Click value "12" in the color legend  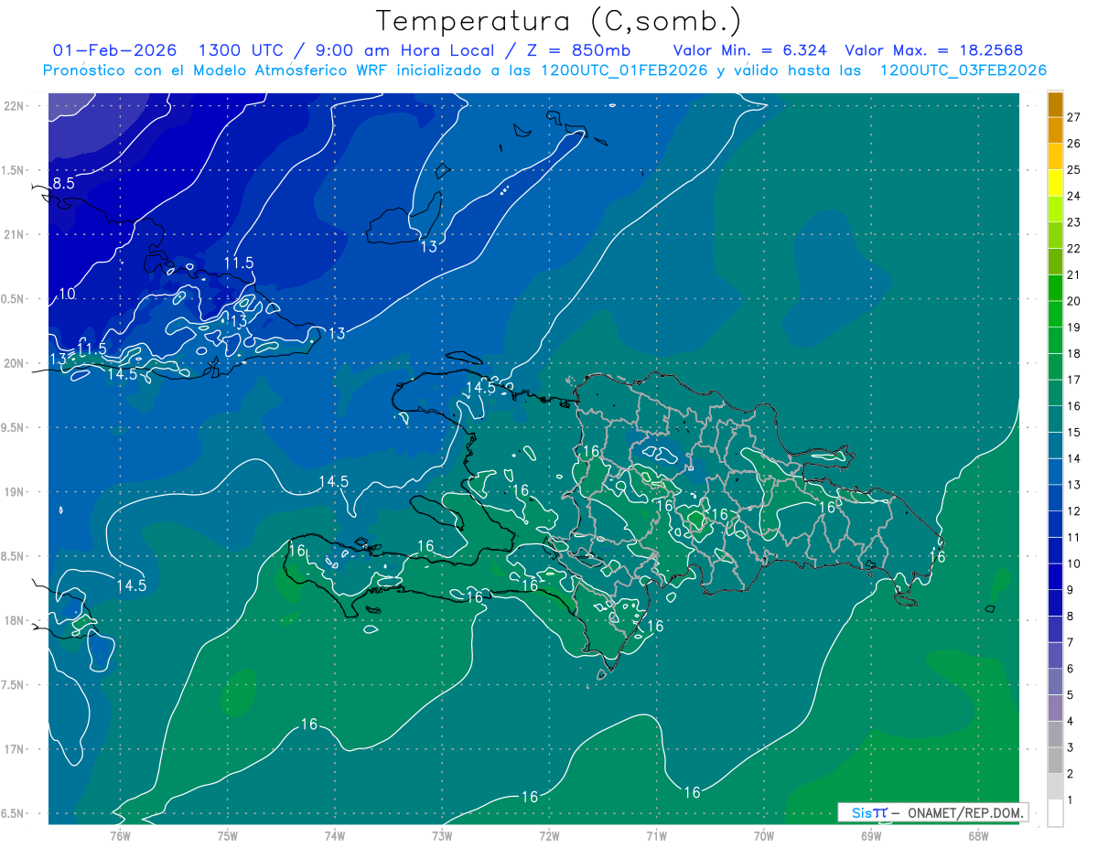[1074, 511]
